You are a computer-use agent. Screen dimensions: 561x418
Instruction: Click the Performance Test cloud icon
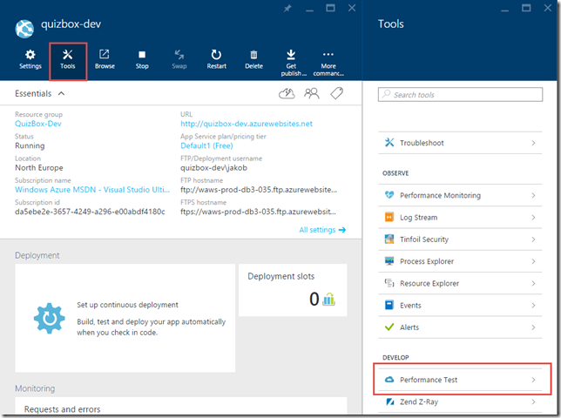coord(389,380)
